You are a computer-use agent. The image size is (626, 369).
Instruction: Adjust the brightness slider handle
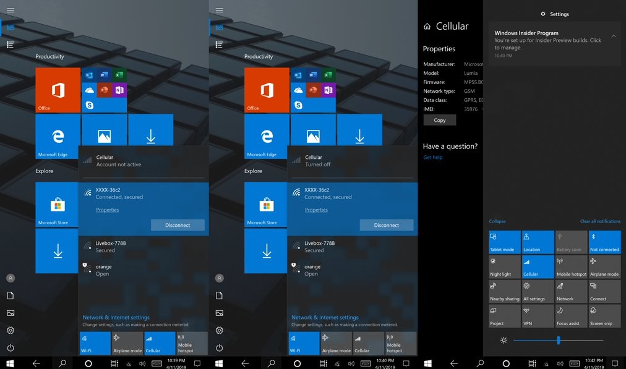tap(559, 341)
